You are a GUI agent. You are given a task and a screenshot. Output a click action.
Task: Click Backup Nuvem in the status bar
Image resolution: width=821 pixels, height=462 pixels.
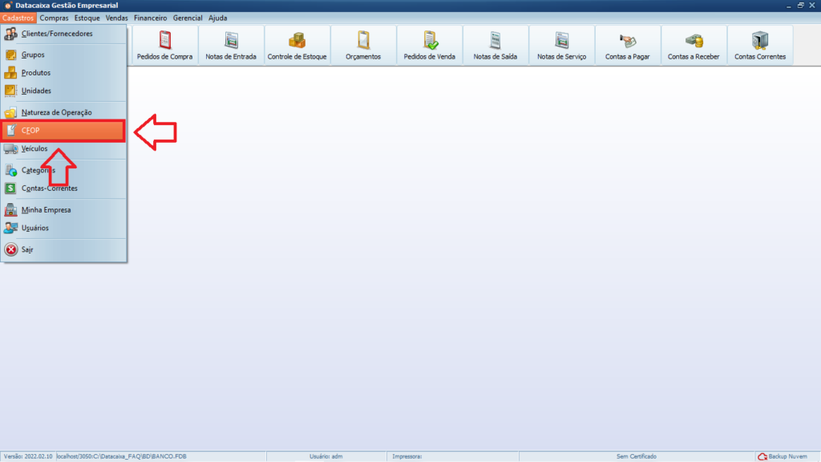786,456
